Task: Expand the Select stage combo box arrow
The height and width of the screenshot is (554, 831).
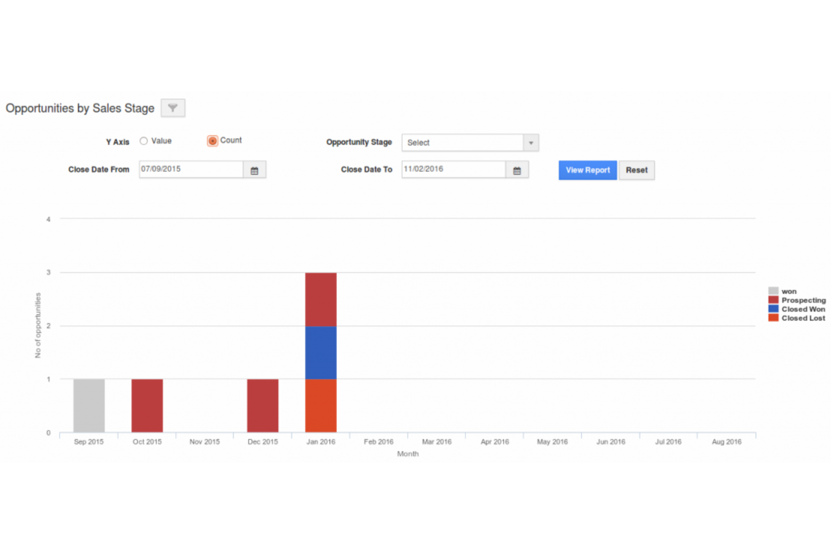Action: 530,143
